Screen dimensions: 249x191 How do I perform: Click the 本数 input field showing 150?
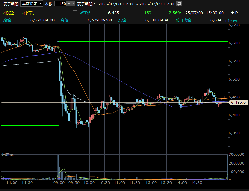(60, 4)
